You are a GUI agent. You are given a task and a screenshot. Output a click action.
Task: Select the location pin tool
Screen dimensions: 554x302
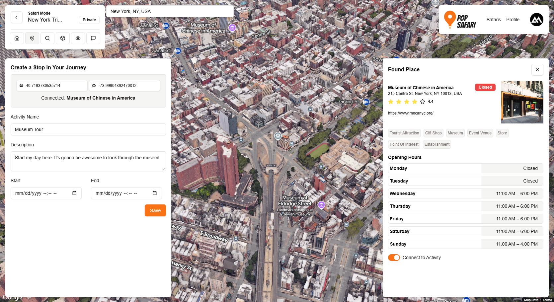pos(32,38)
